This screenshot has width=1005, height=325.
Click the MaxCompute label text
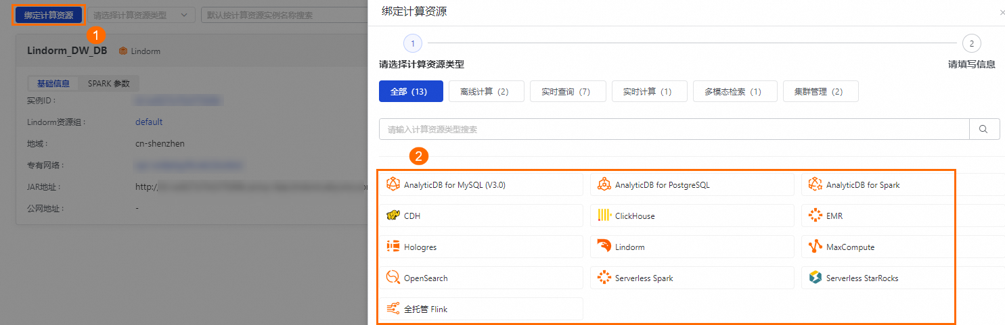(x=851, y=247)
